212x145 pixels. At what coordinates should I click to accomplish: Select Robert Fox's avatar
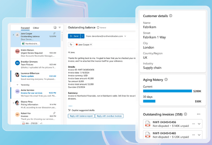pos(17,114)
